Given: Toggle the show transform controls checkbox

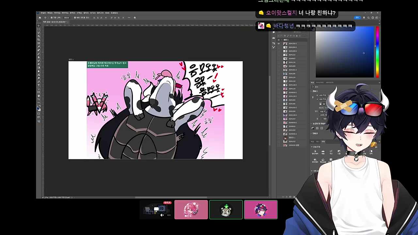Looking at the screenshot, I should (75, 18).
